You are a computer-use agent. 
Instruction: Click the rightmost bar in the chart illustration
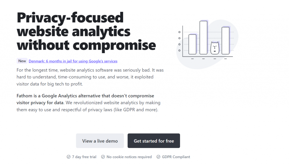(x=225, y=41)
